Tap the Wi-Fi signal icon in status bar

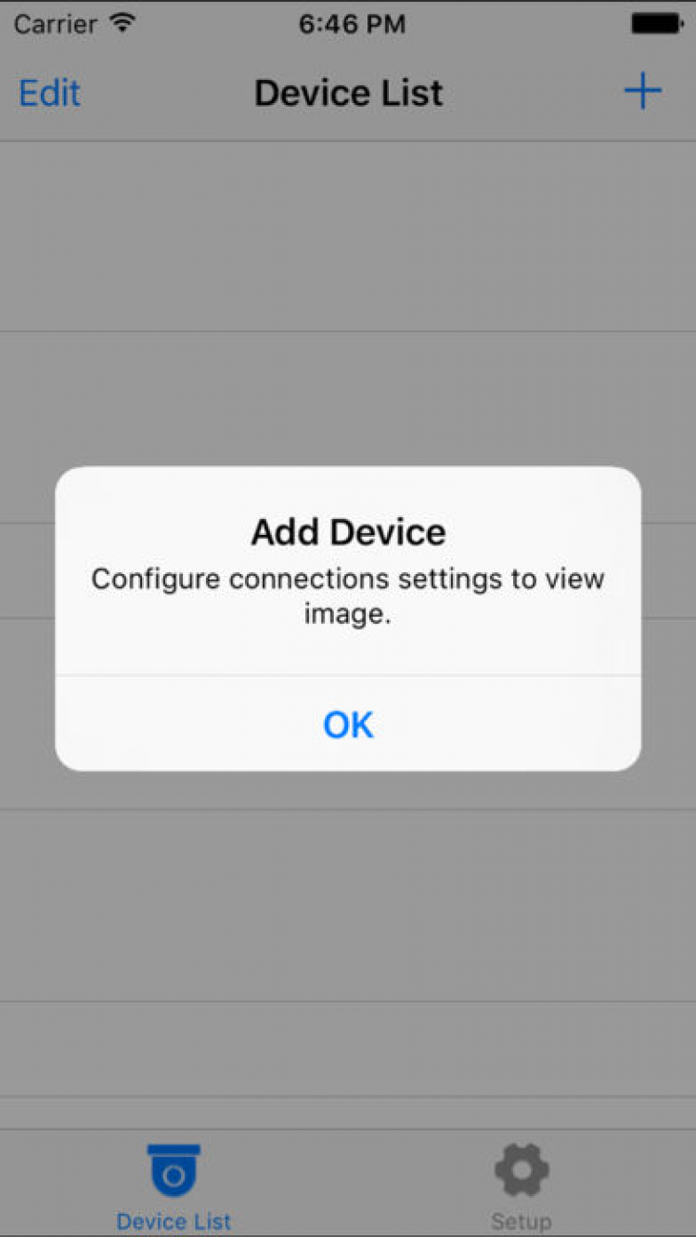[x=122, y=23]
